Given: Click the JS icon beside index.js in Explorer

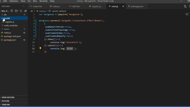Looking at the screenshot, I should pyautogui.click(x=2, y=33).
